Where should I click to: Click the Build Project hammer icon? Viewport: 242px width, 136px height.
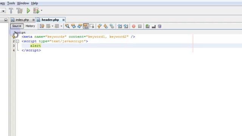pos(11,11)
